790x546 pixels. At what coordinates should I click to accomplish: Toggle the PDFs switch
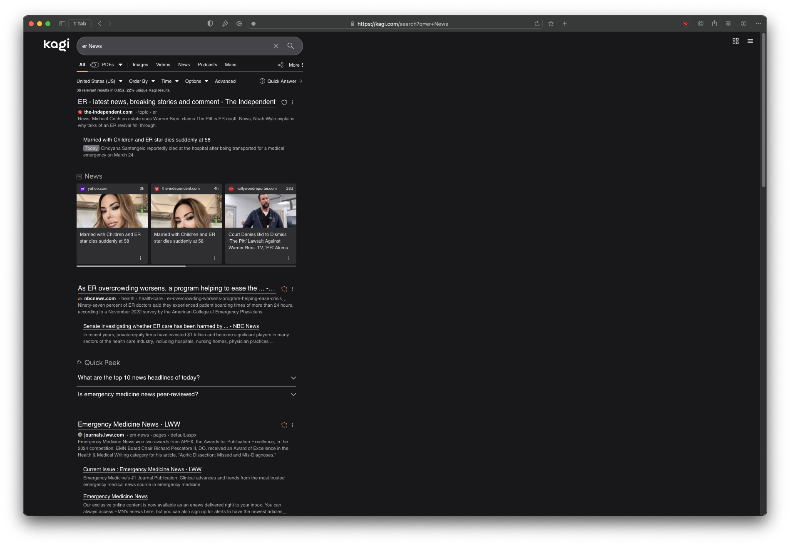coord(94,65)
